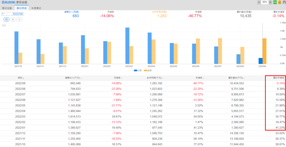Image resolution: width=286 pixels, height=147 pixels.
Task: Toggle the 本期 legend series
Action: 138,70
